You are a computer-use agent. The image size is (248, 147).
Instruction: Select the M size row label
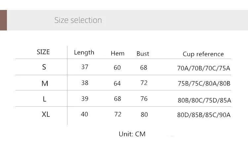(45, 83)
